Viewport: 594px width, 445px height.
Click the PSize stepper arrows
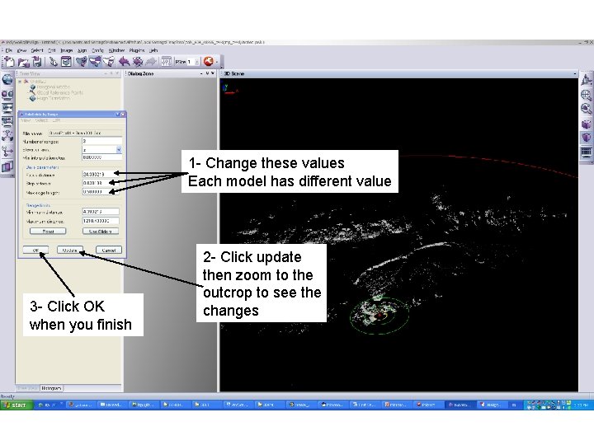point(197,62)
